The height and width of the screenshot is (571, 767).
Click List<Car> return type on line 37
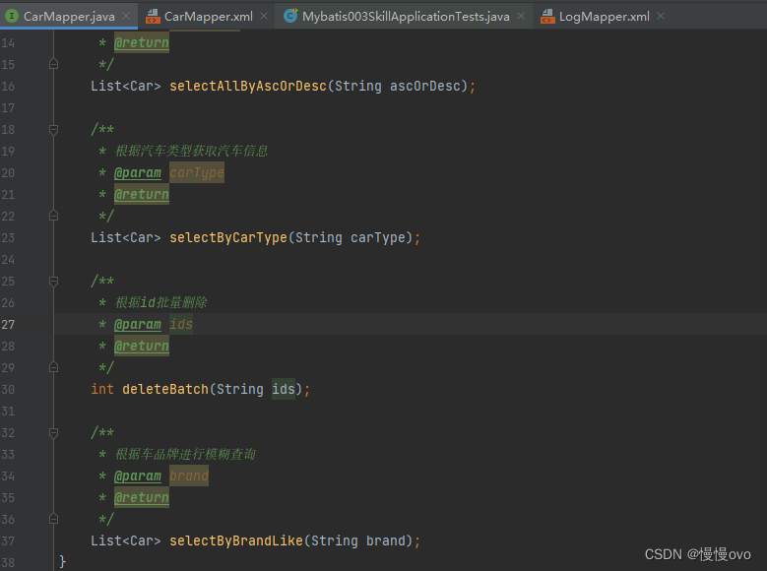point(126,541)
